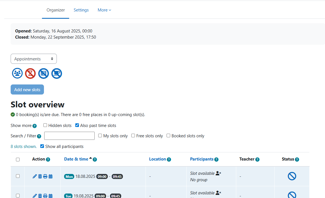325x198 pixels.
Task: Click help icon next to Search / Filter
Action: pyautogui.click(x=39, y=136)
